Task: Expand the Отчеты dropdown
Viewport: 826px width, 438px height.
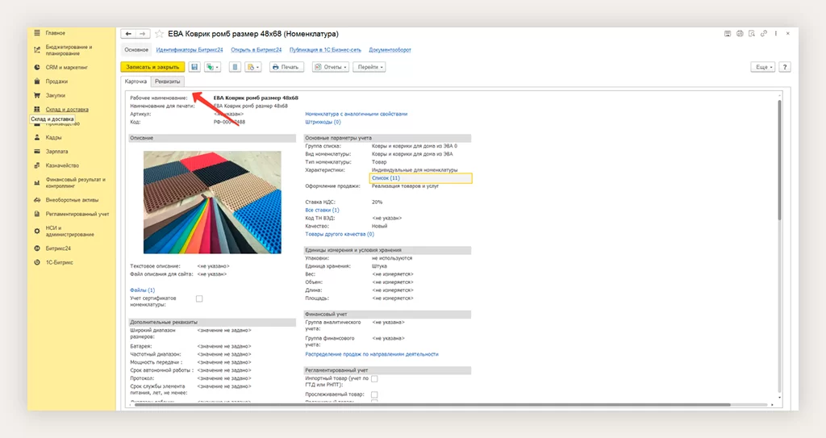Action: point(331,67)
